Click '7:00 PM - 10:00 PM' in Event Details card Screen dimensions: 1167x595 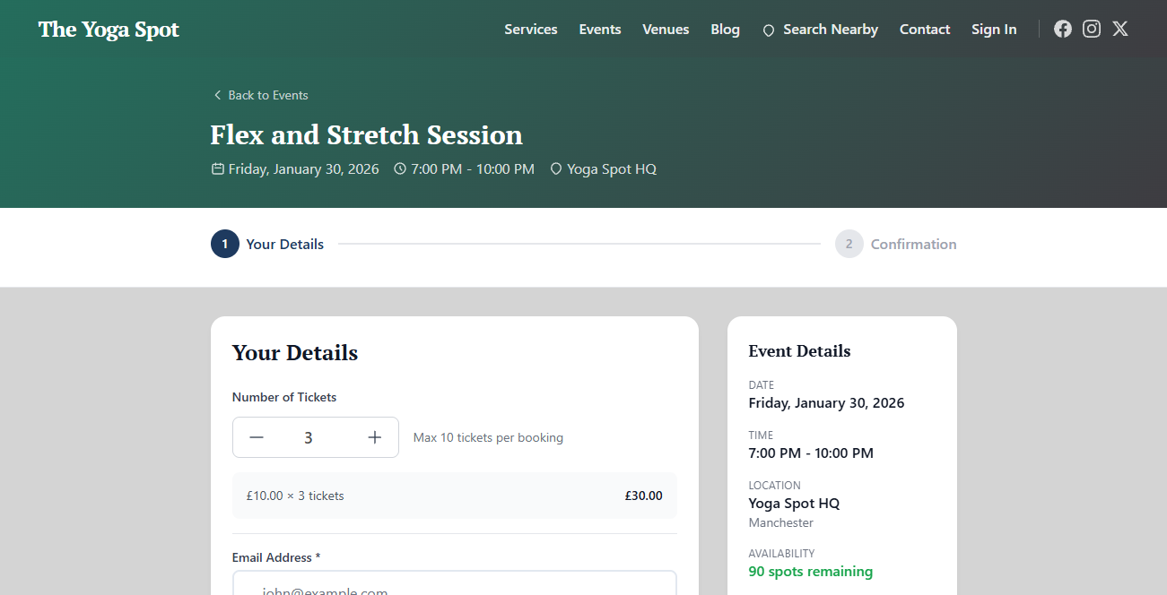pyautogui.click(x=811, y=453)
